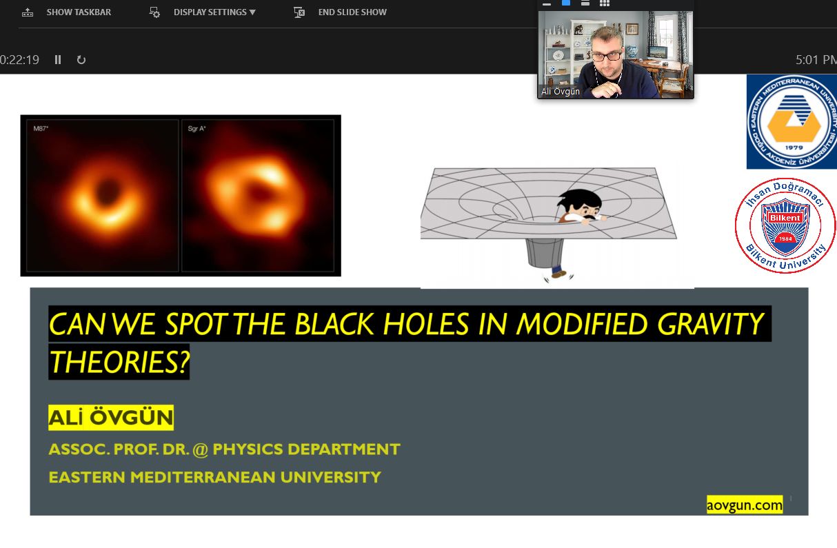Click Ali Övgün's webcam video thumbnail
The image size is (837, 548).
pyautogui.click(x=615, y=55)
